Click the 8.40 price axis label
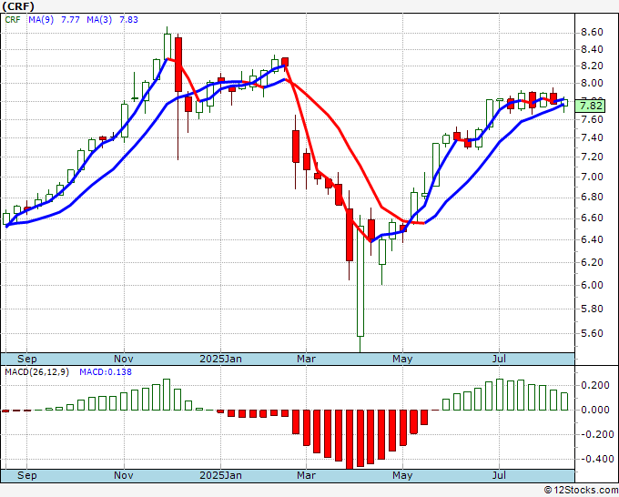Viewport: 619px width, 497px height. (592, 50)
